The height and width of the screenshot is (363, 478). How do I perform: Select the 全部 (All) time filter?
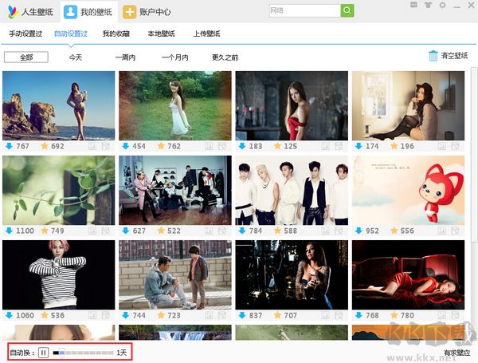point(25,57)
